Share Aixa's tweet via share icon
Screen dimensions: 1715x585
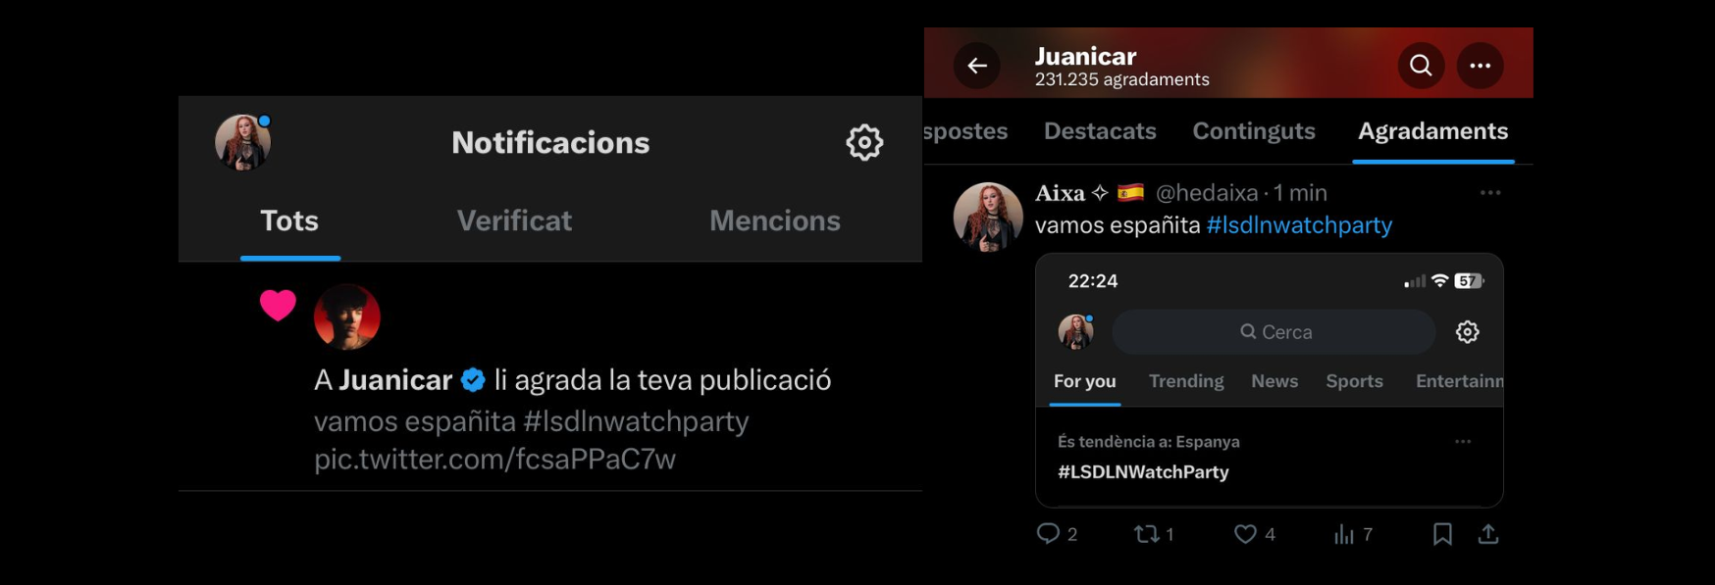pos(1488,534)
